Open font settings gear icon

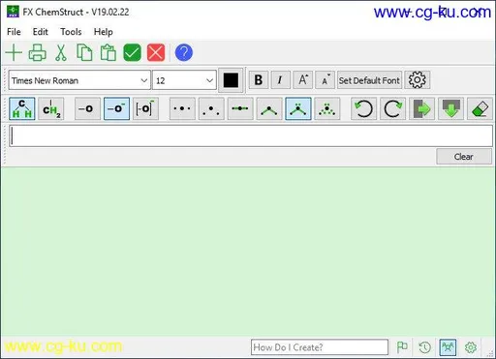pyautogui.click(x=418, y=80)
